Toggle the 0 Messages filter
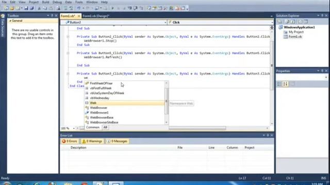This screenshot has width=330, height=185. coord(117,141)
